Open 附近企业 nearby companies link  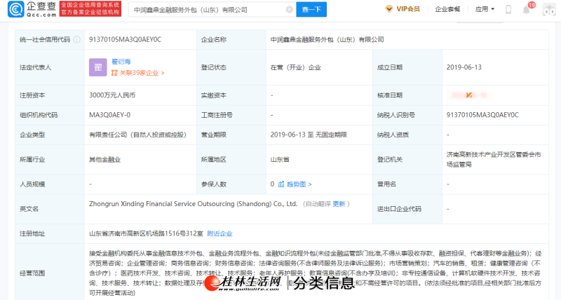coord(219,233)
